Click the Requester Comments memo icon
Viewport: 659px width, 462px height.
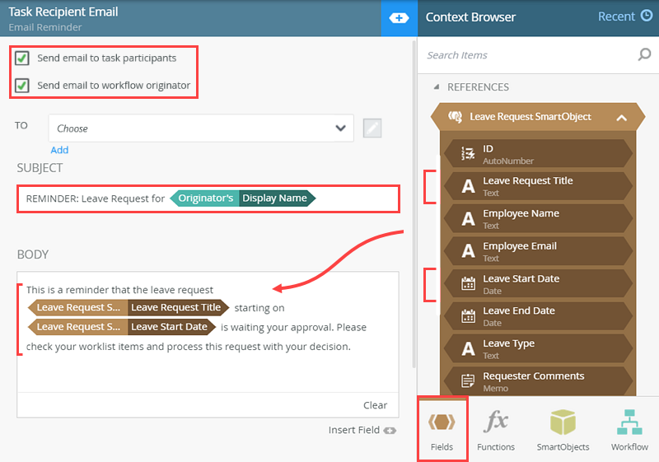[x=468, y=381]
